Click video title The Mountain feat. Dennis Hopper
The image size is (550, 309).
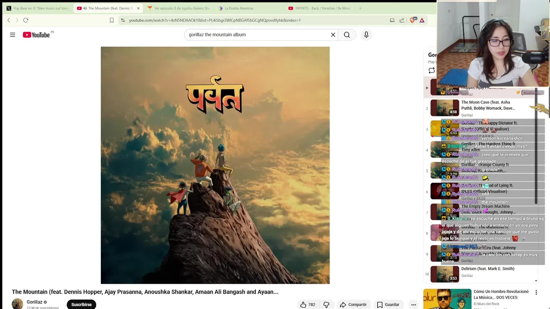(145, 292)
